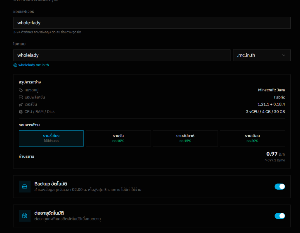Screen dimensions: 300x233
Task: Open the wholelady.mc.in.th link
Action: 33,65
